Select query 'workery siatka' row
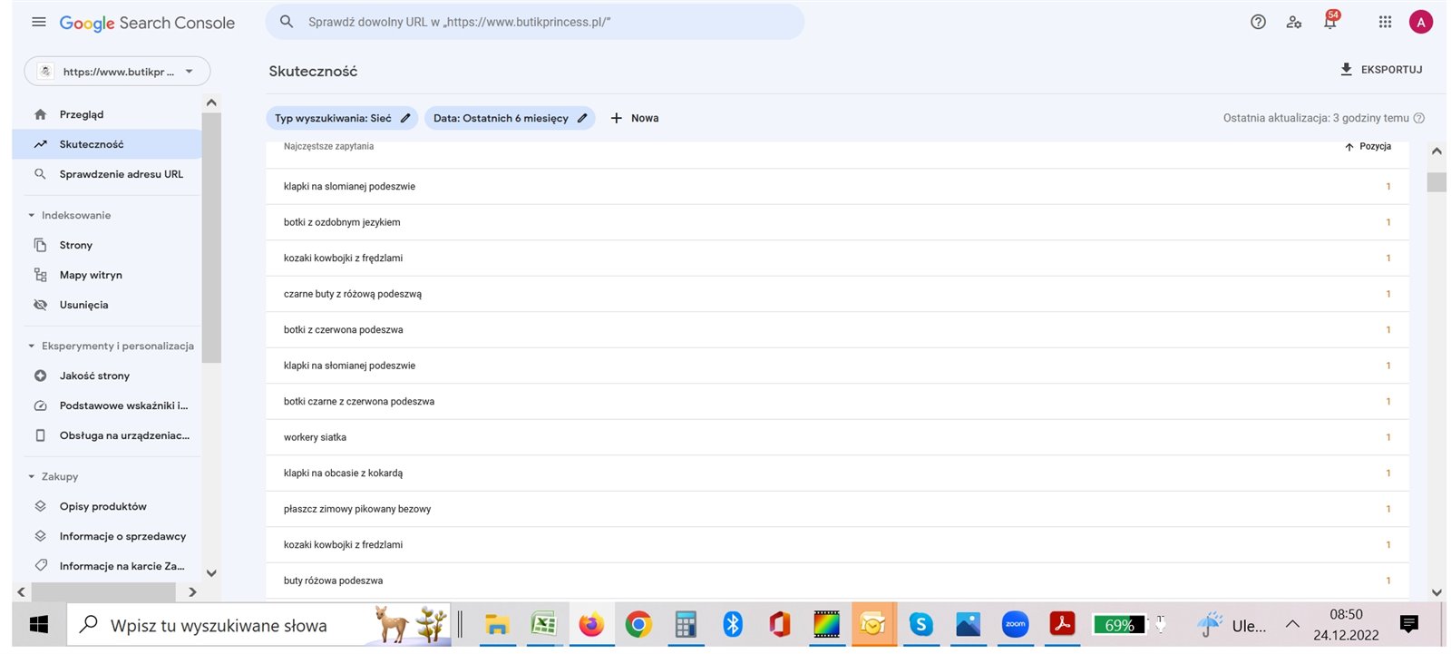This screenshot has width=1451, height=654. point(315,437)
